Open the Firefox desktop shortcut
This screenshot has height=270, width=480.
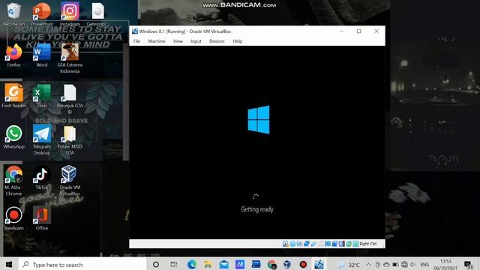pyautogui.click(x=13, y=55)
